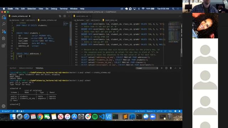The image size is (228, 128).
Task: Click the minimap of seed_data.sql editor
Action: click(x=174, y=32)
